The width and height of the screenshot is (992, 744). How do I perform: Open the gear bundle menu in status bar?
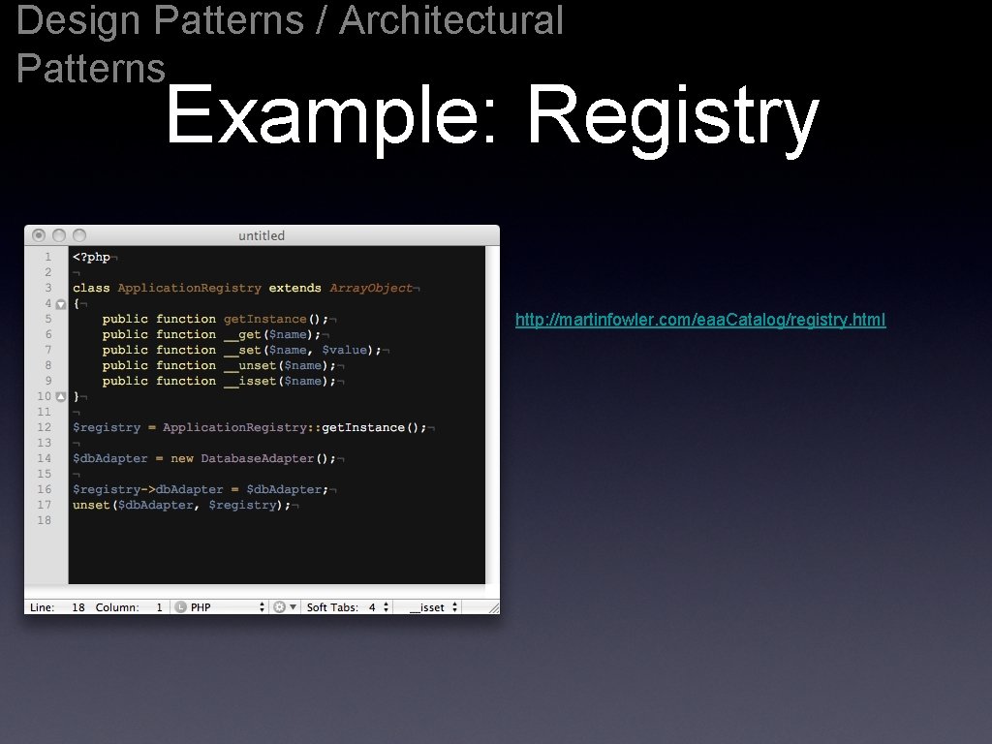pyautogui.click(x=284, y=607)
